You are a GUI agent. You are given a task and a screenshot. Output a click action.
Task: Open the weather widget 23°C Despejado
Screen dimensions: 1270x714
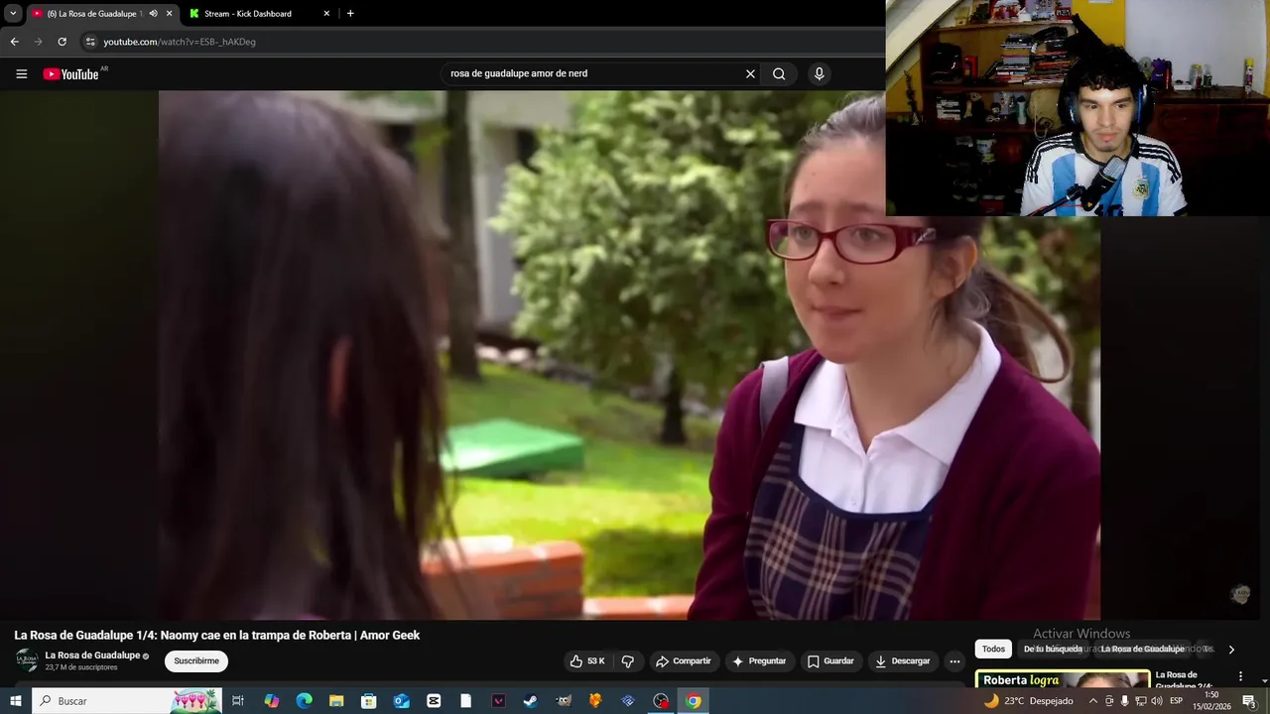tap(1028, 701)
